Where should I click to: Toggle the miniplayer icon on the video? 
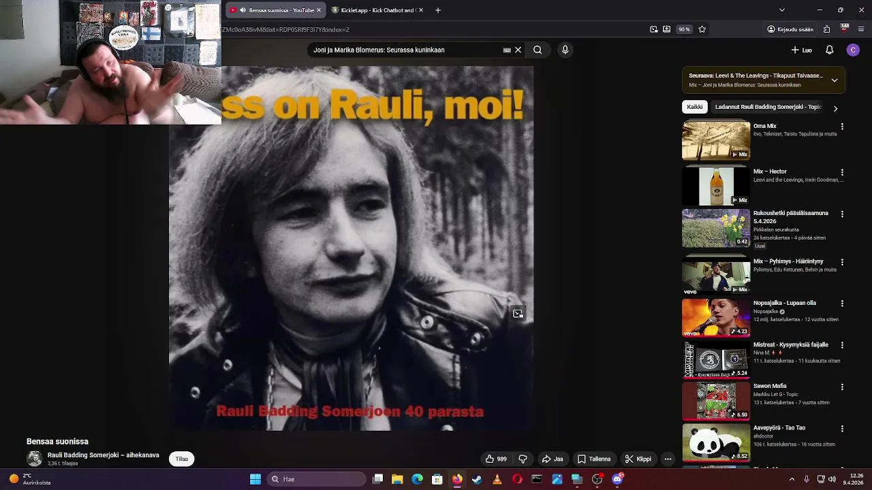pyautogui.click(x=518, y=314)
